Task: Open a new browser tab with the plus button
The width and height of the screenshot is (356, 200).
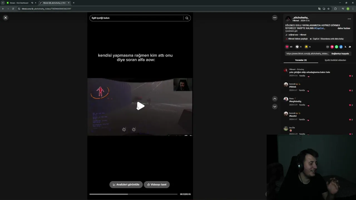Action: pyautogui.click(x=74, y=3)
